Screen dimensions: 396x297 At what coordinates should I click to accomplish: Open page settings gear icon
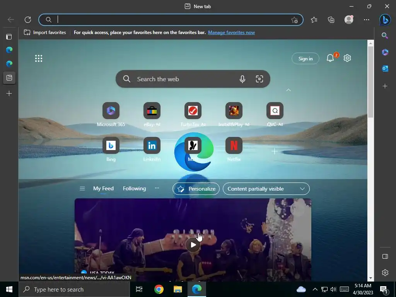click(x=347, y=58)
